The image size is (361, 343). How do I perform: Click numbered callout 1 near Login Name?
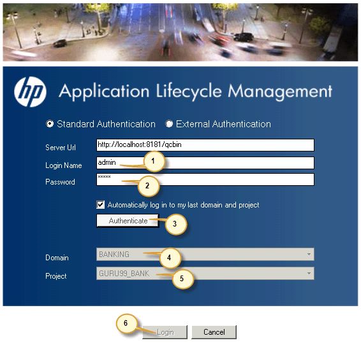click(x=154, y=161)
